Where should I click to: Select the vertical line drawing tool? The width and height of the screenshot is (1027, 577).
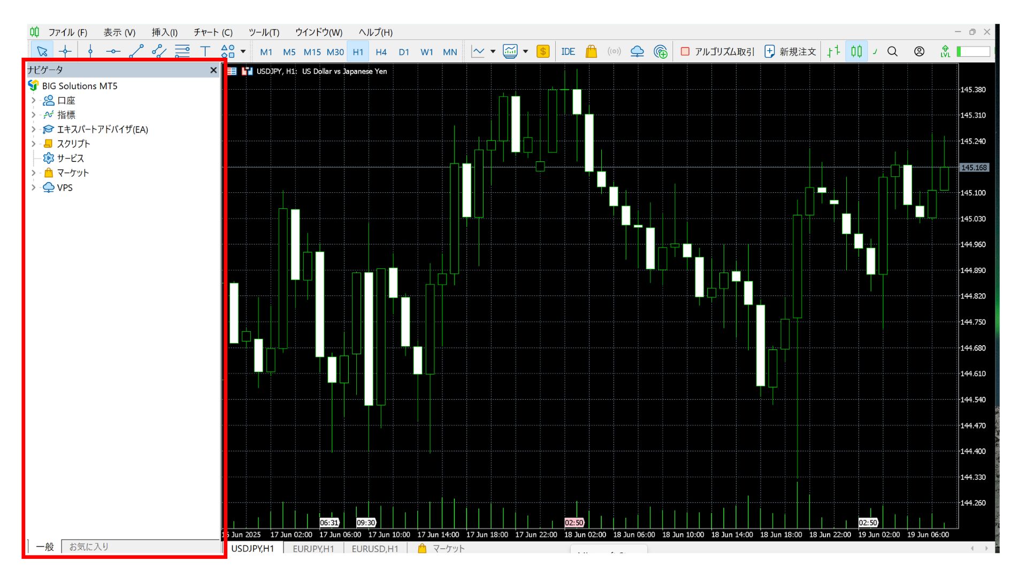tap(90, 51)
